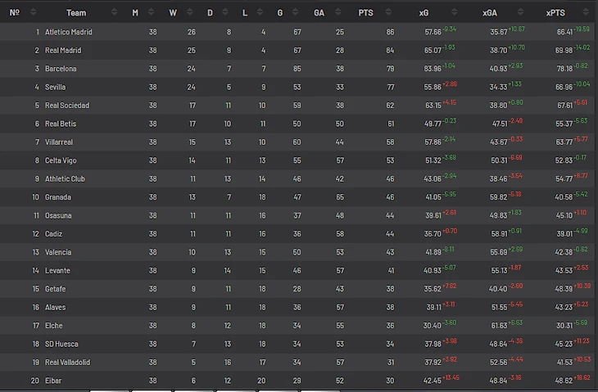Click the M (matches) column header
598x392 pixels.
tap(135, 12)
